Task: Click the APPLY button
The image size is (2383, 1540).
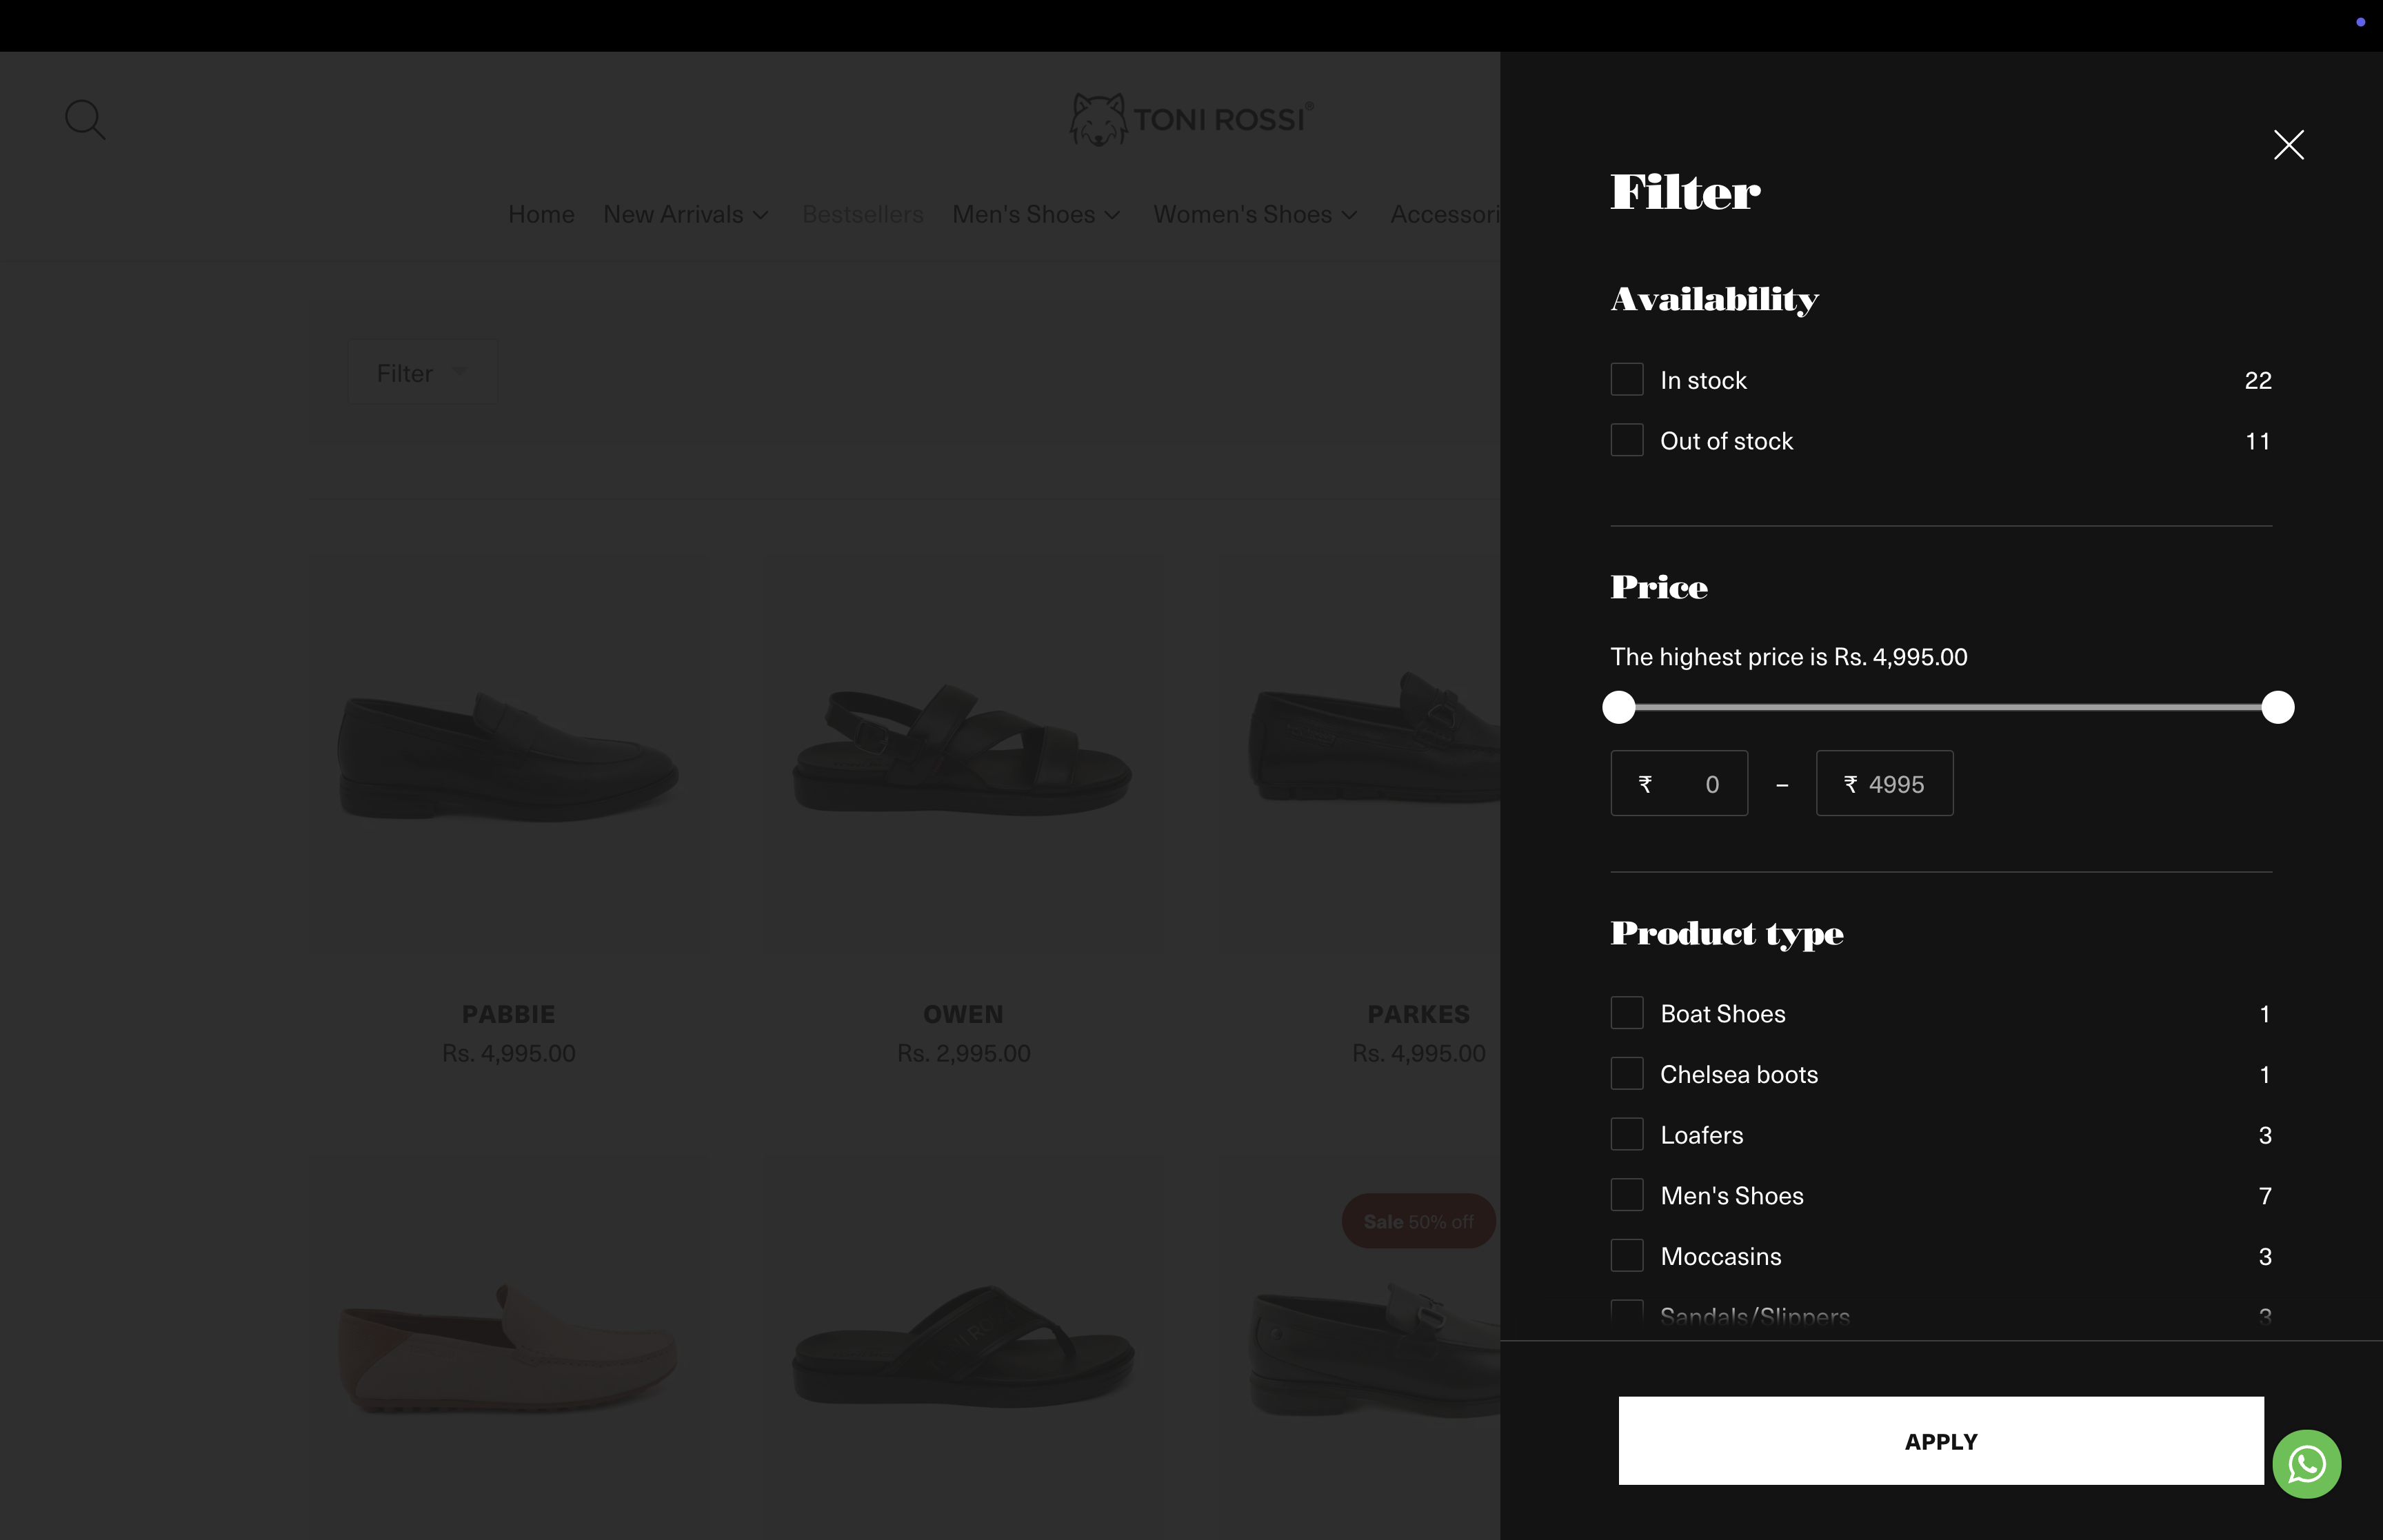Action: coord(1940,1441)
